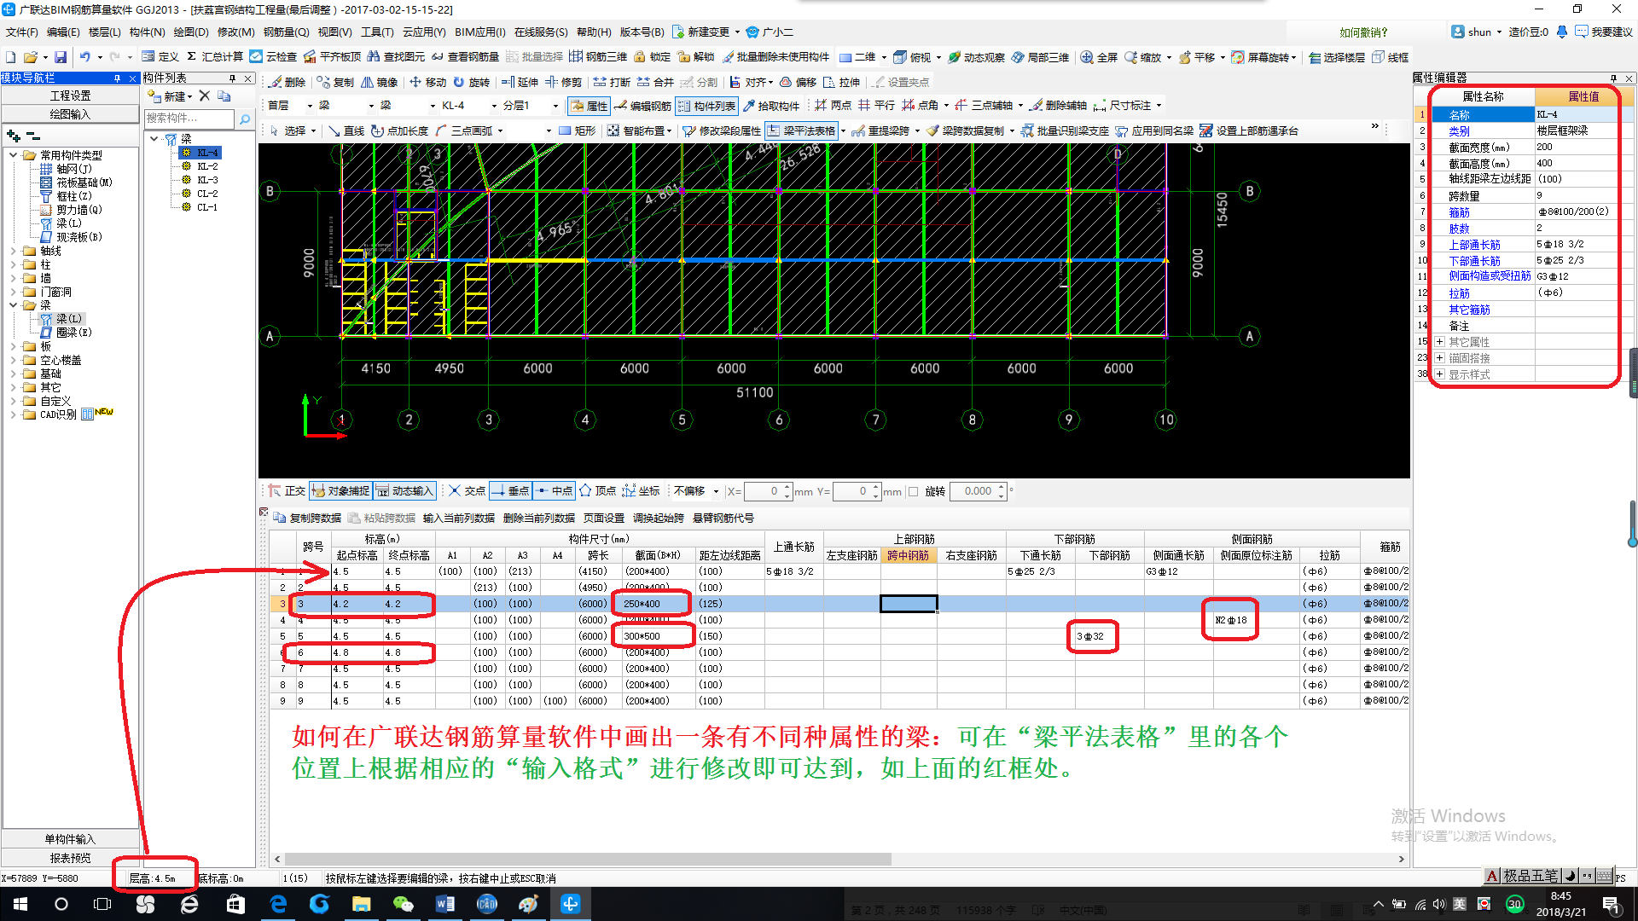Open 定义 (Define) tool

coord(161,57)
